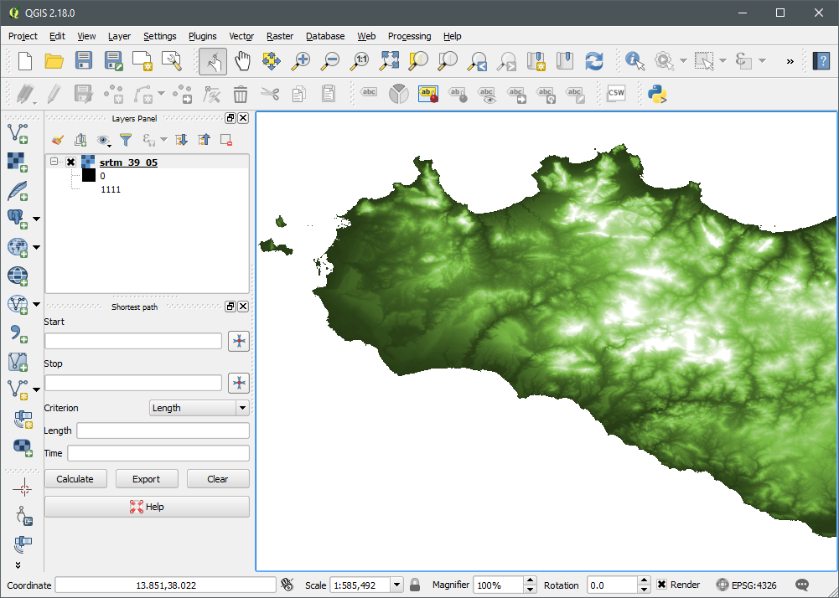Pick Stop point with crosshair button
The image size is (839, 598).
pyautogui.click(x=239, y=383)
